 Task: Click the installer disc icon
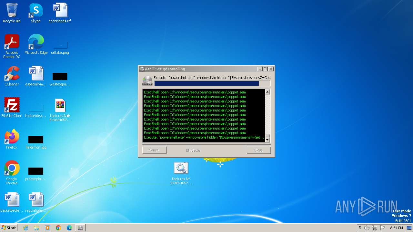(x=147, y=81)
